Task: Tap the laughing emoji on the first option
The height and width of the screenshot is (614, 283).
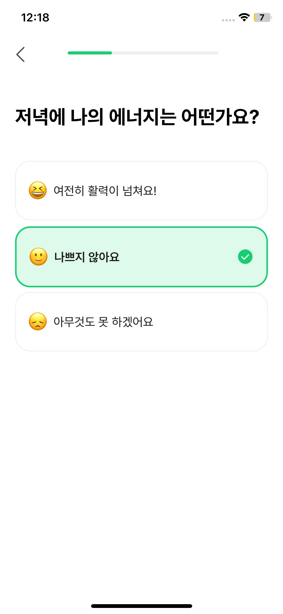Action: coord(38,190)
